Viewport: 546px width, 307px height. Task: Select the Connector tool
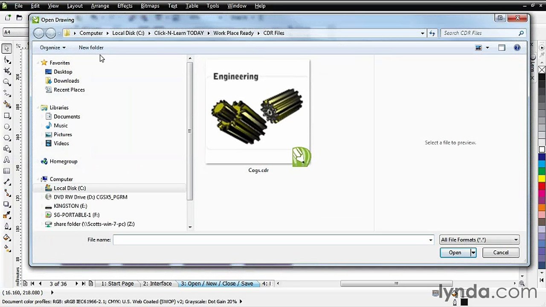click(7, 193)
